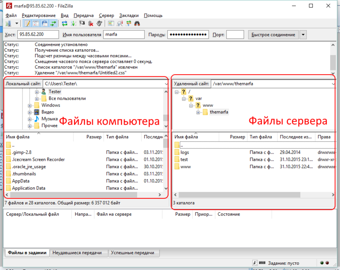This screenshot has width=340, height=270.
Task: Sort local files by Размер column
Action: click(93, 137)
